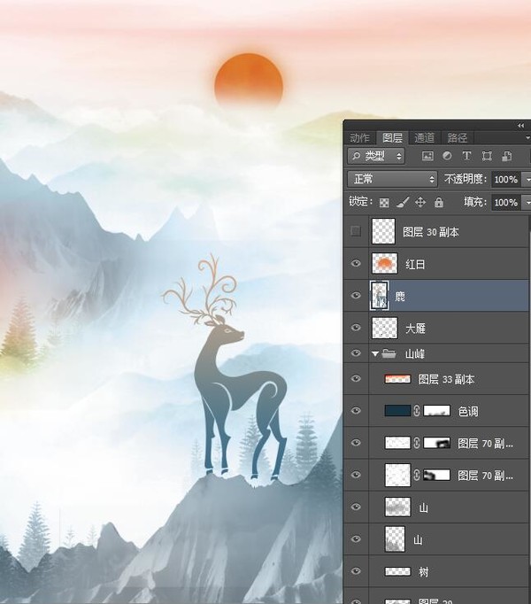This screenshot has height=604, width=531.
Task: Select layer name 大雁
Action: 415,329
